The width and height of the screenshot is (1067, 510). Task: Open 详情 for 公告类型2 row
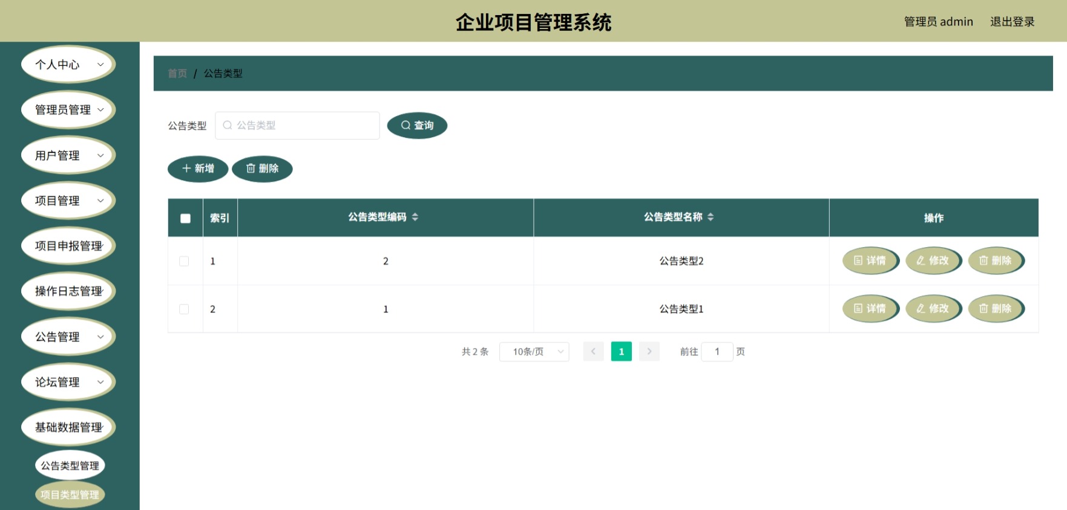(870, 260)
